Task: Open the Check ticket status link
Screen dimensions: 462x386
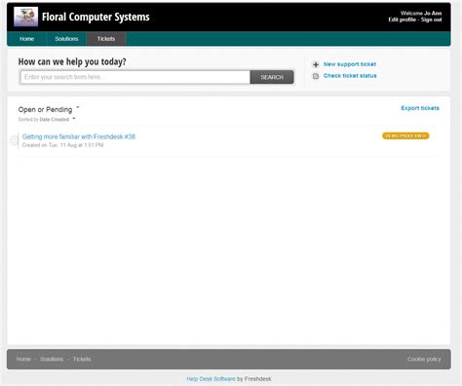Action: [350, 76]
